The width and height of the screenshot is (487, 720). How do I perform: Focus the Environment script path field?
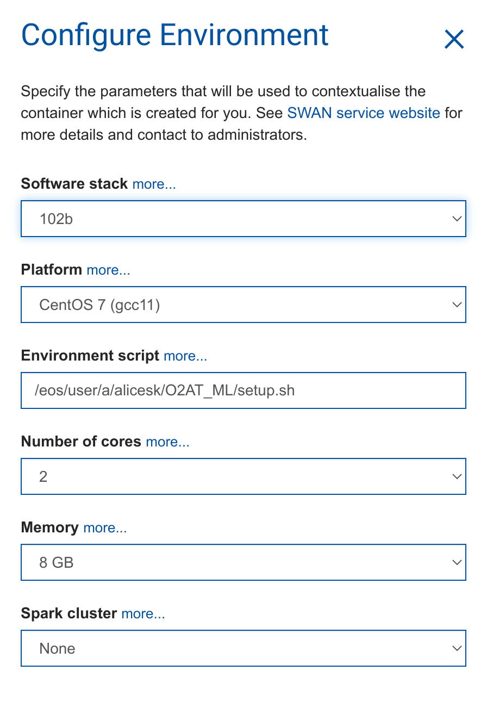tap(243, 390)
